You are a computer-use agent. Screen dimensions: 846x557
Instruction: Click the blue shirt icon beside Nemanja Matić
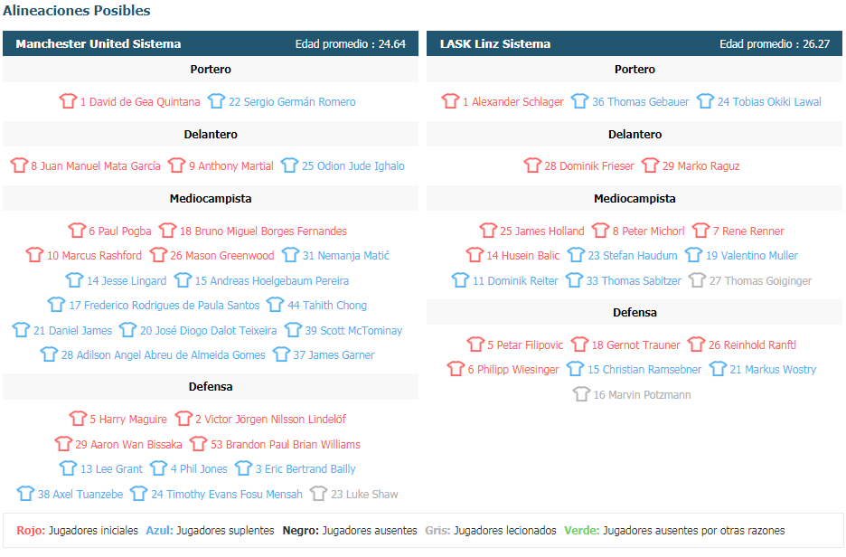[x=290, y=255]
